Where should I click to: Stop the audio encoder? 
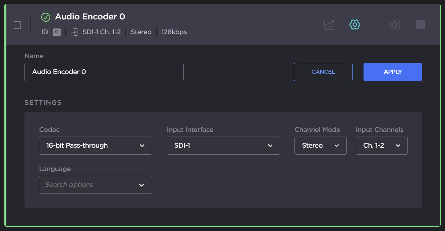421,24
